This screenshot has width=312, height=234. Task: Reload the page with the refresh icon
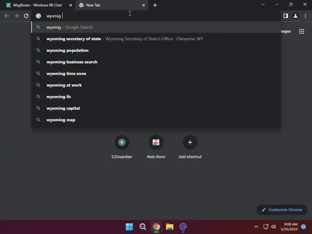tap(26, 16)
